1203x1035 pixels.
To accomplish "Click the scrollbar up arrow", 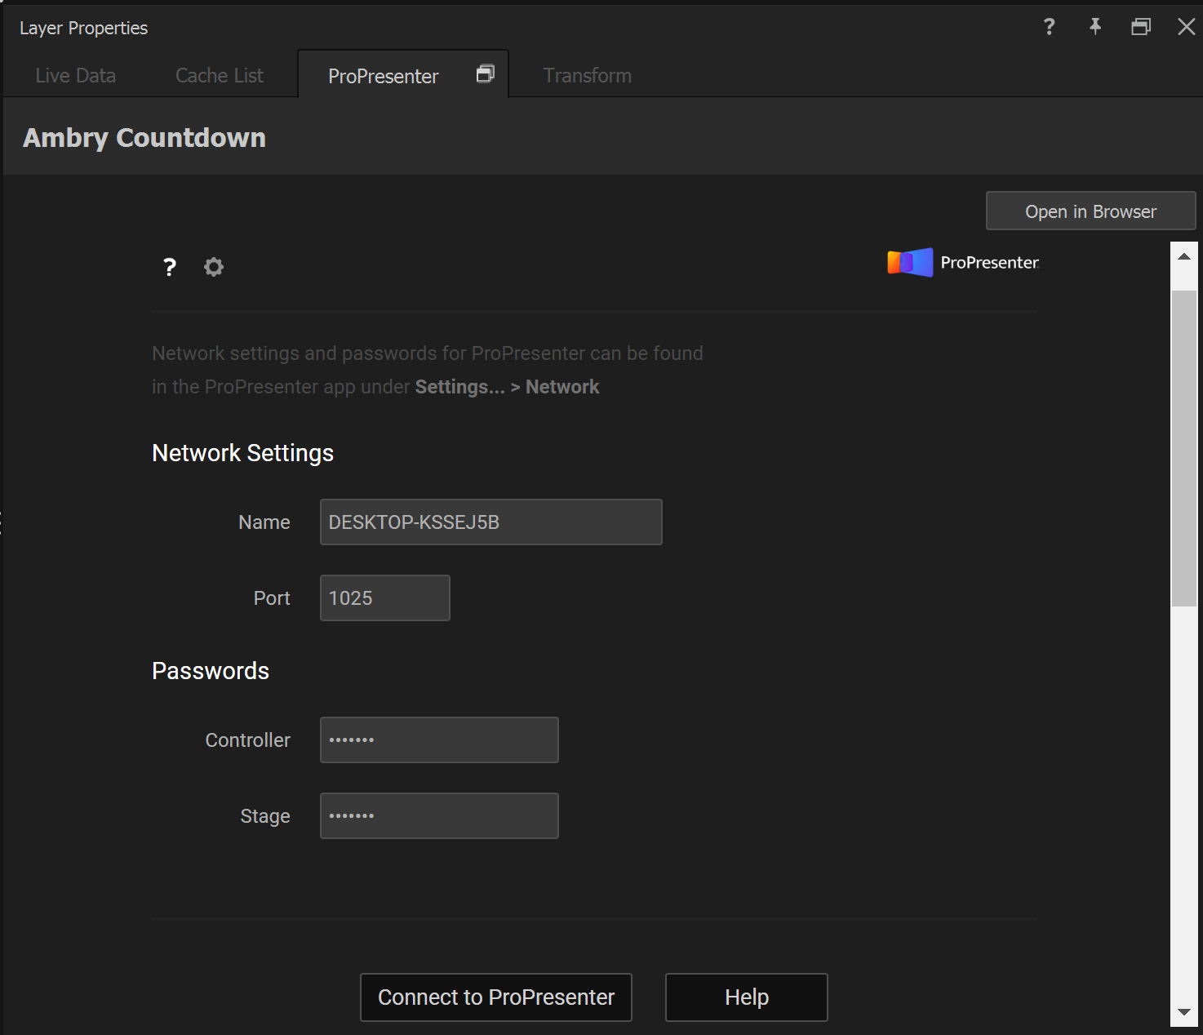I will 1184,255.
